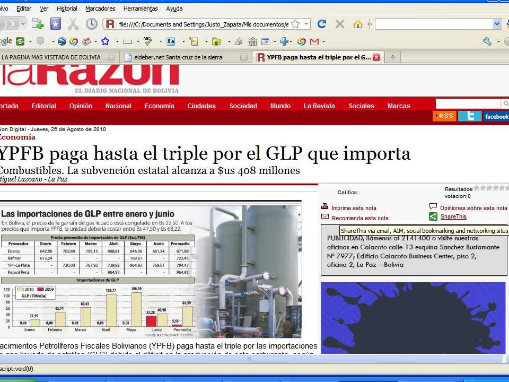Click the speech bubble icon beside Opiniones
The height and width of the screenshot is (382, 509).
[433, 206]
